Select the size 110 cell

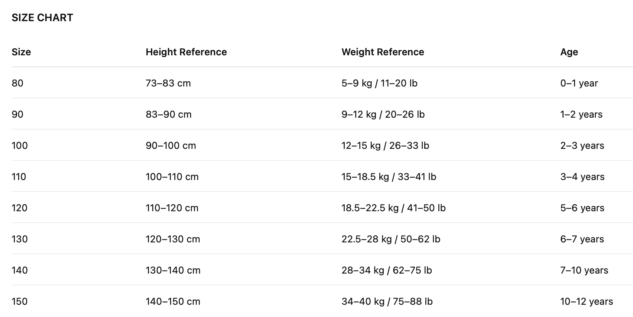[x=19, y=177]
